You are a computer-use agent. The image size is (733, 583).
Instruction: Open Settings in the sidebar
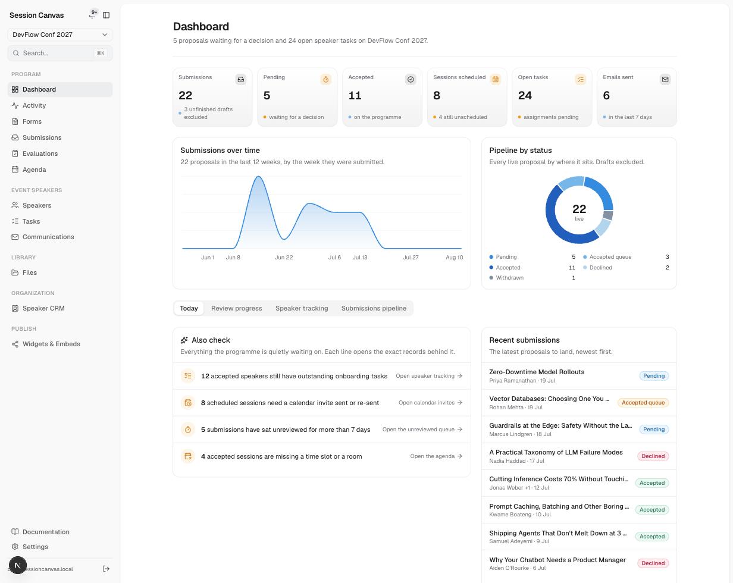[x=60, y=547]
